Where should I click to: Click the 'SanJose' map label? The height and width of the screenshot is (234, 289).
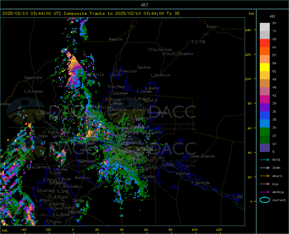[x=144, y=67]
